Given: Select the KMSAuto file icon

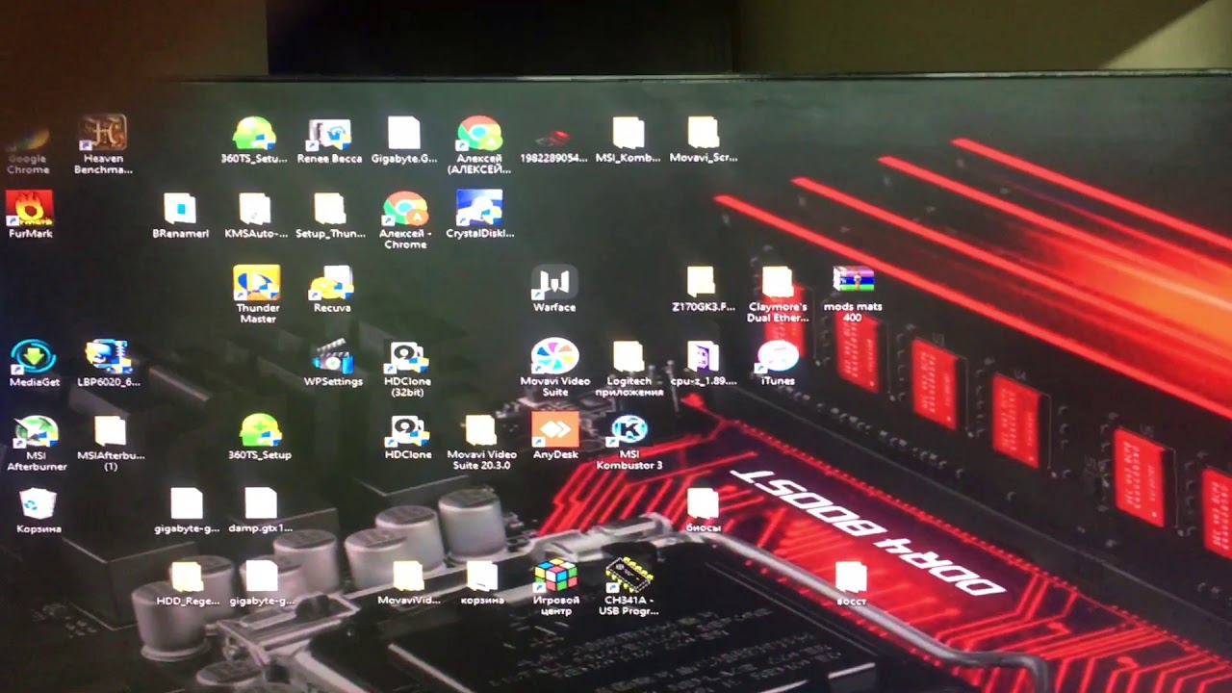Looking at the screenshot, I should pos(255,216).
